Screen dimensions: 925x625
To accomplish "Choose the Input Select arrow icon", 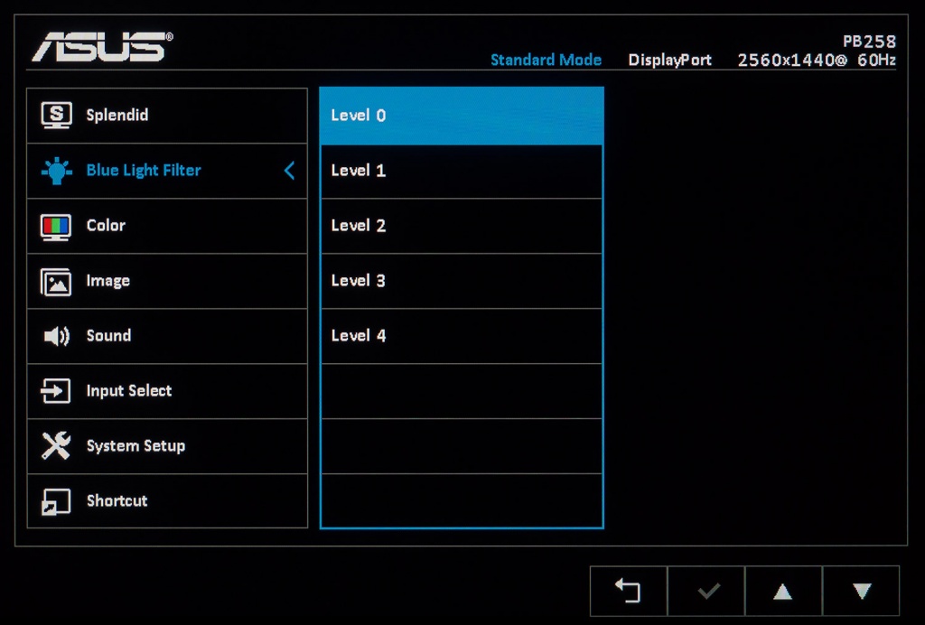I will click(x=55, y=391).
